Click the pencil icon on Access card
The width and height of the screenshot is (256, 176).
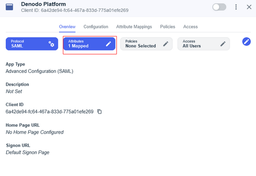tap(223, 44)
